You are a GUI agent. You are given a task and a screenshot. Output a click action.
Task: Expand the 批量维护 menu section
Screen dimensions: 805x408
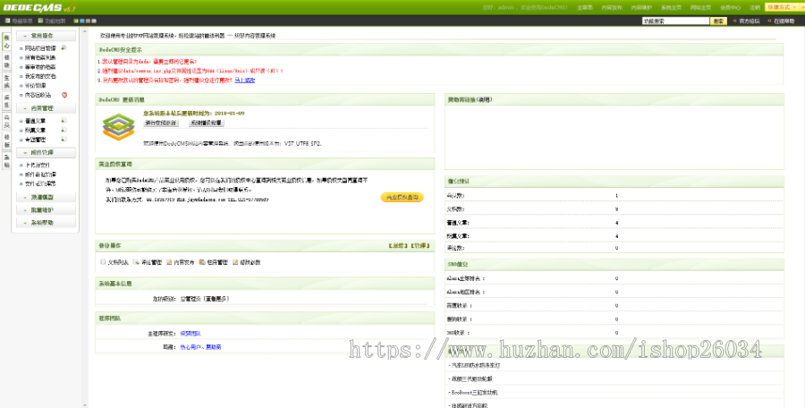(47, 210)
